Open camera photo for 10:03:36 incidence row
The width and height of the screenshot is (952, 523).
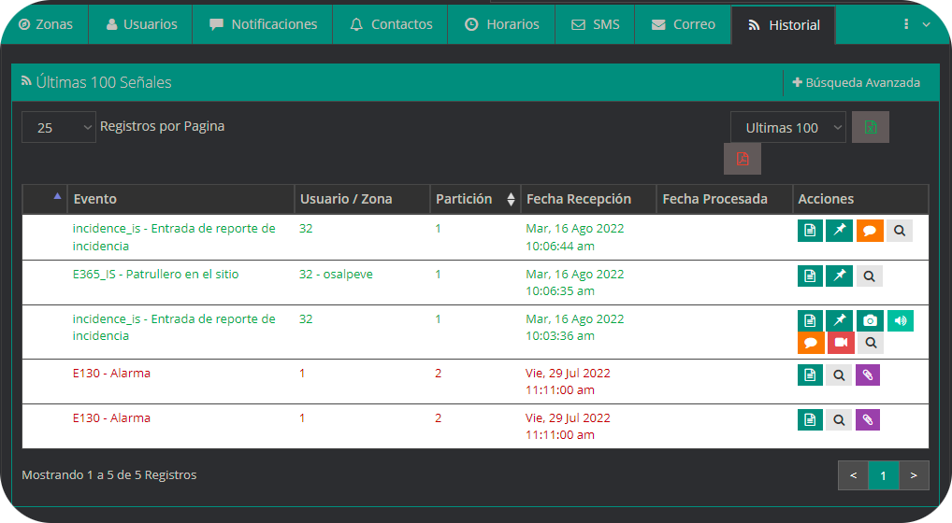point(870,320)
